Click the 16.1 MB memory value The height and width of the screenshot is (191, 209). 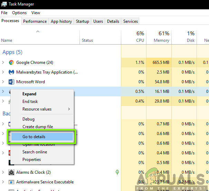pos(162,92)
